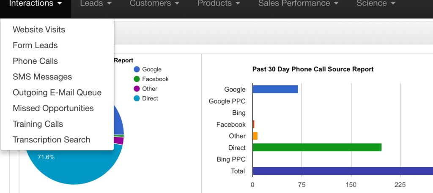The width and height of the screenshot is (433, 193).
Task: Click the green Facebook legend dot
Action: coord(137,79)
